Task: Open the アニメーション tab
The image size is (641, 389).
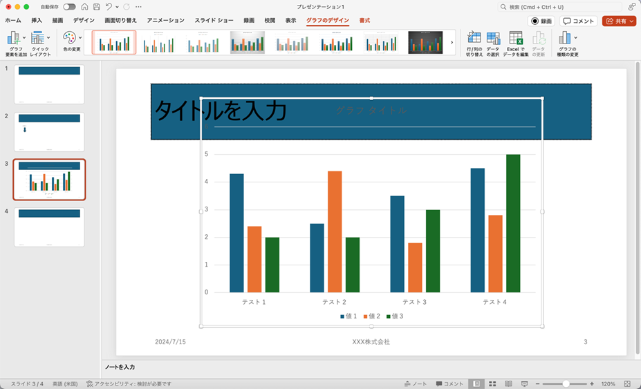Action: tap(165, 21)
